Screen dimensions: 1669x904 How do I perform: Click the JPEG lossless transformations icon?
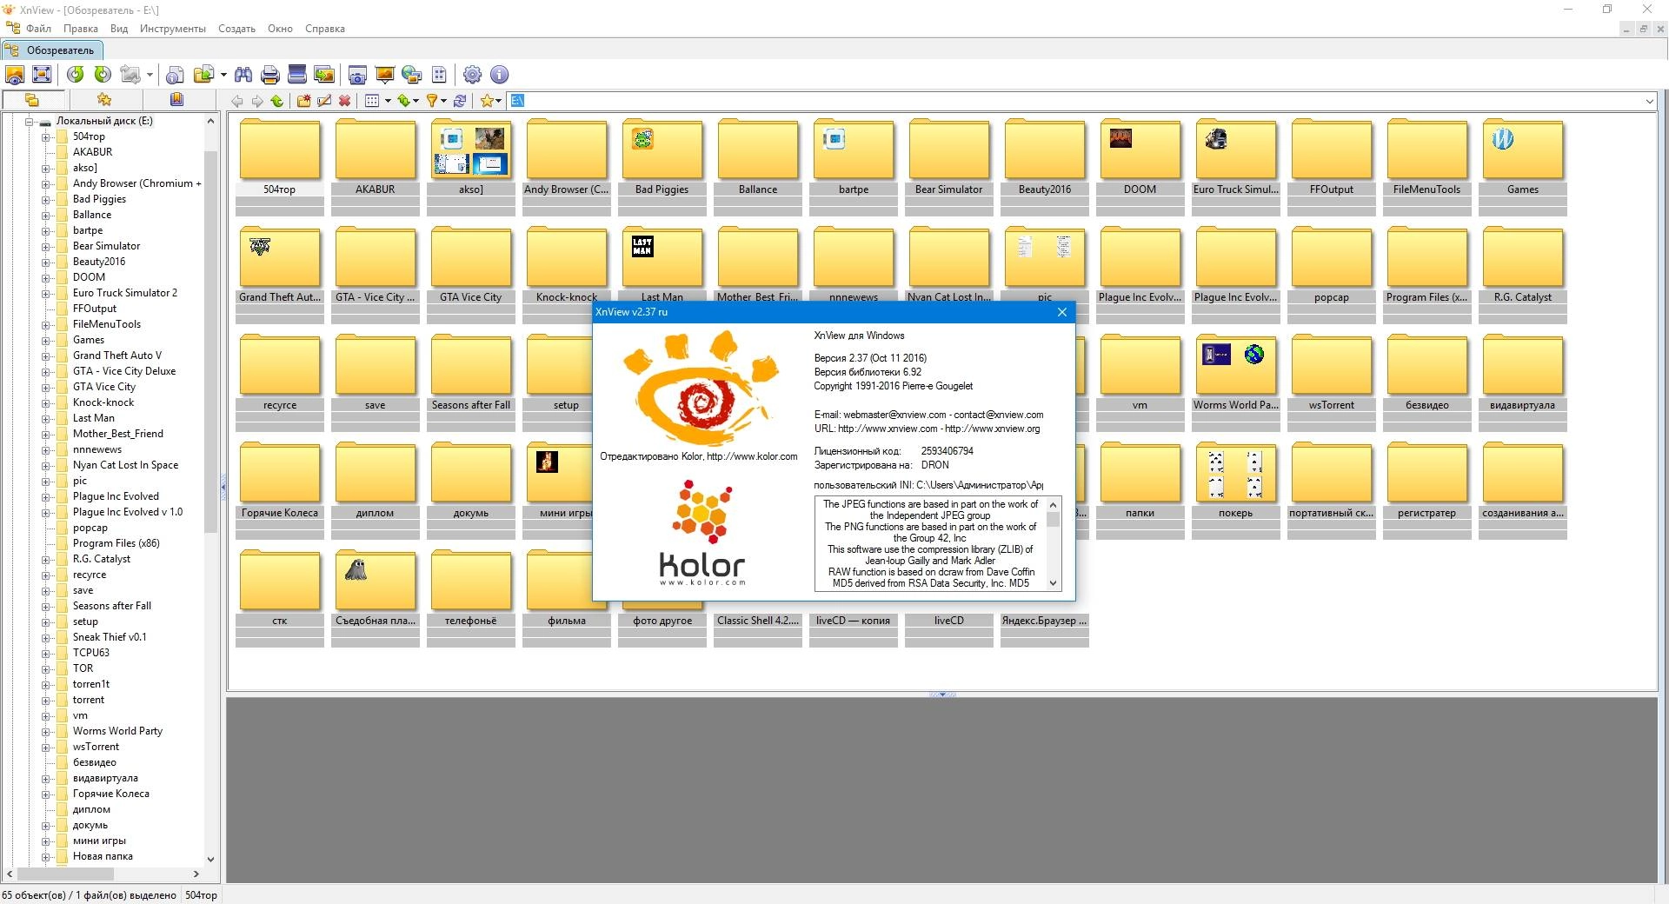coord(130,75)
